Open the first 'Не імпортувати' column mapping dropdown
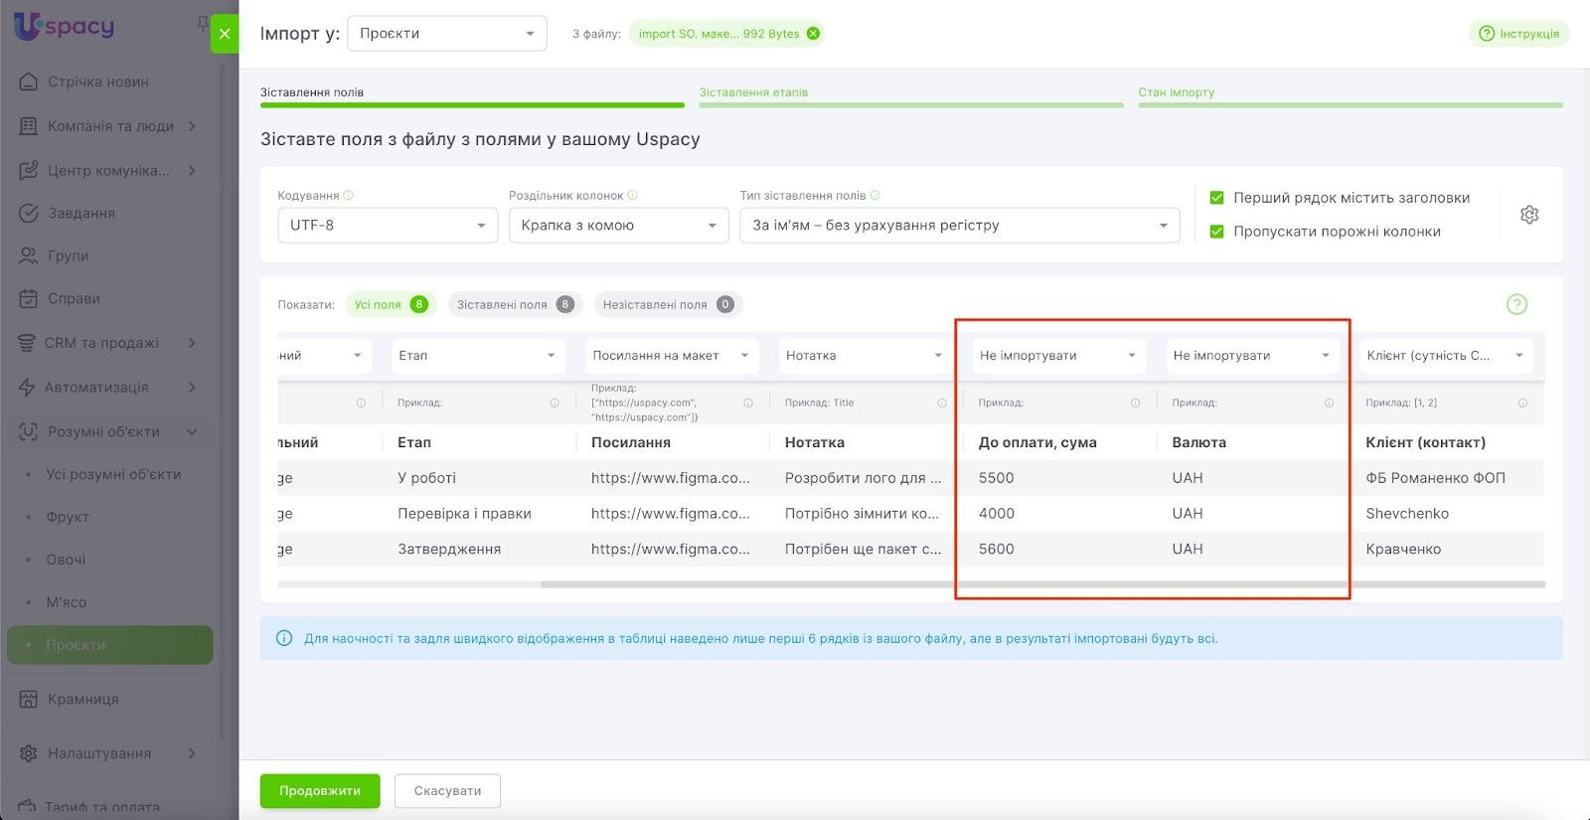Image resolution: width=1590 pixels, height=820 pixels. (x=1057, y=356)
